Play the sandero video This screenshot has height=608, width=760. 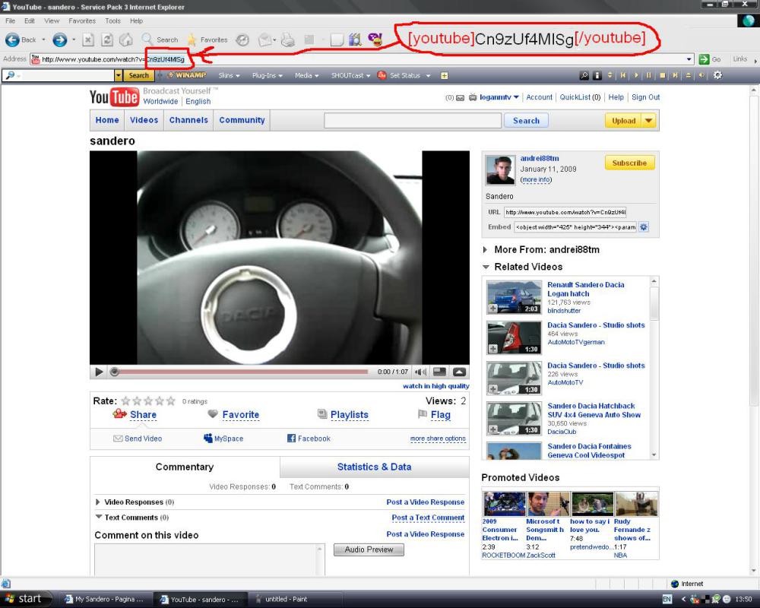coord(99,372)
